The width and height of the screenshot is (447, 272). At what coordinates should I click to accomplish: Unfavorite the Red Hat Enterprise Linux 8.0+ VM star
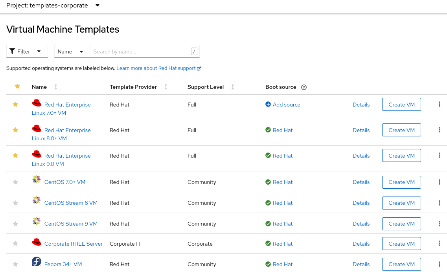pos(15,130)
